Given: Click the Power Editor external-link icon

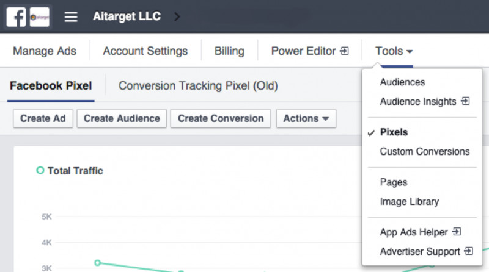Looking at the screenshot, I should tap(344, 51).
